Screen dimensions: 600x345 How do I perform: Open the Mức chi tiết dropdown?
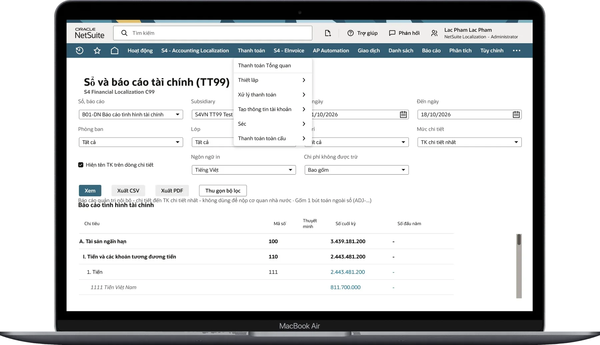point(469,142)
